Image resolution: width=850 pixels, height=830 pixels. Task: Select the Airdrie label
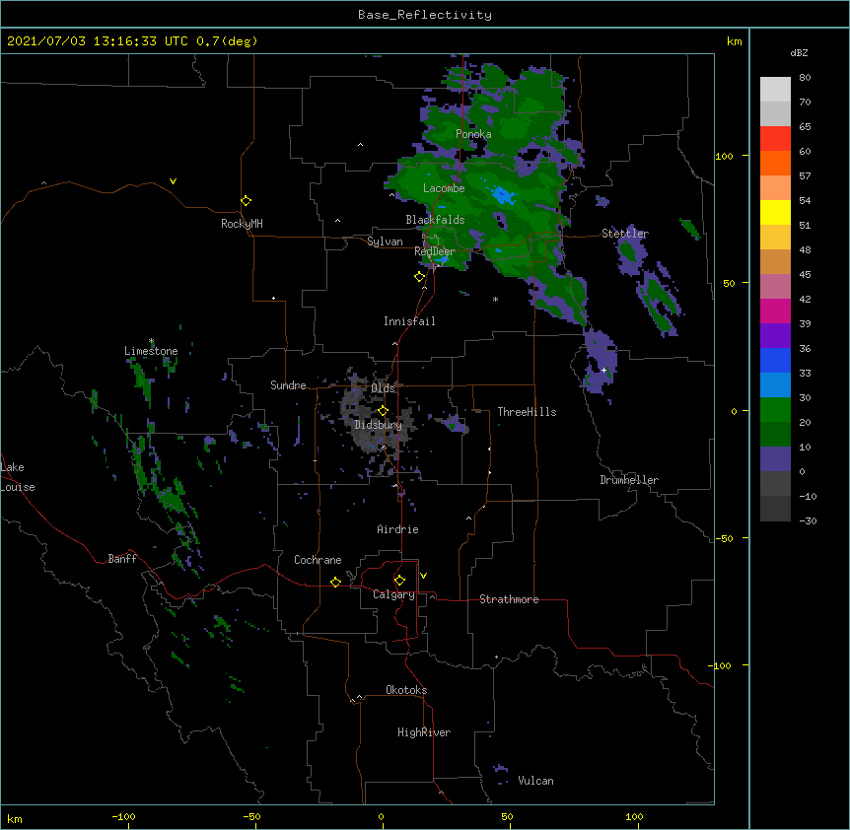tap(398, 529)
